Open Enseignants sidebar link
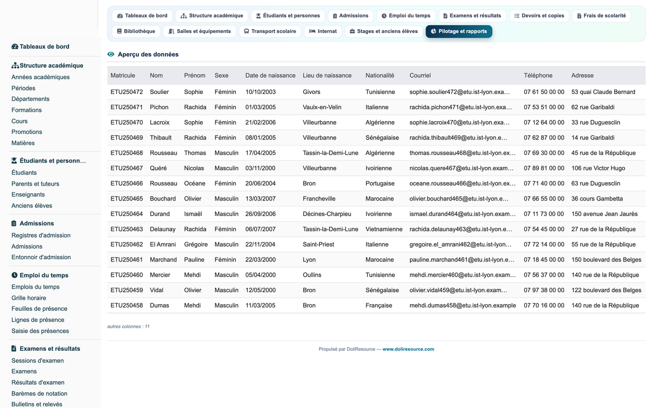The image size is (658, 408). point(28,195)
